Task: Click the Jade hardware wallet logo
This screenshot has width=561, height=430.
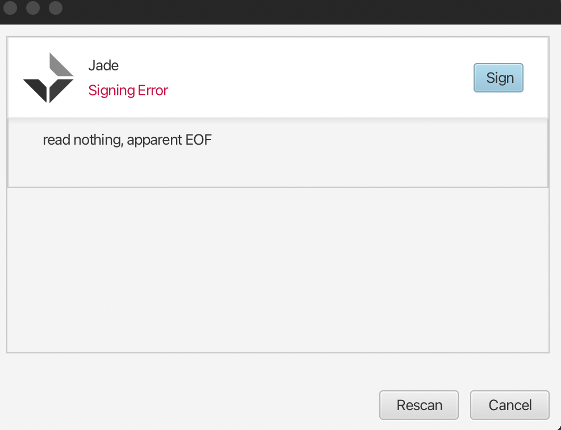Action: (48, 78)
